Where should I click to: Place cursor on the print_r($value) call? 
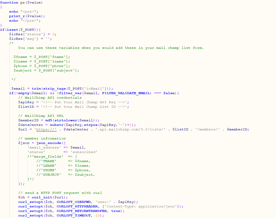pyautogui.click(x=27, y=16)
